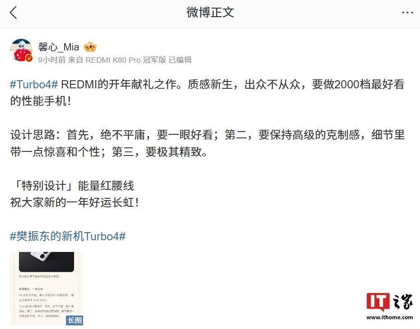The height and width of the screenshot is (329, 420).
Task: Go back using the left arrow
Action: pos(13,13)
